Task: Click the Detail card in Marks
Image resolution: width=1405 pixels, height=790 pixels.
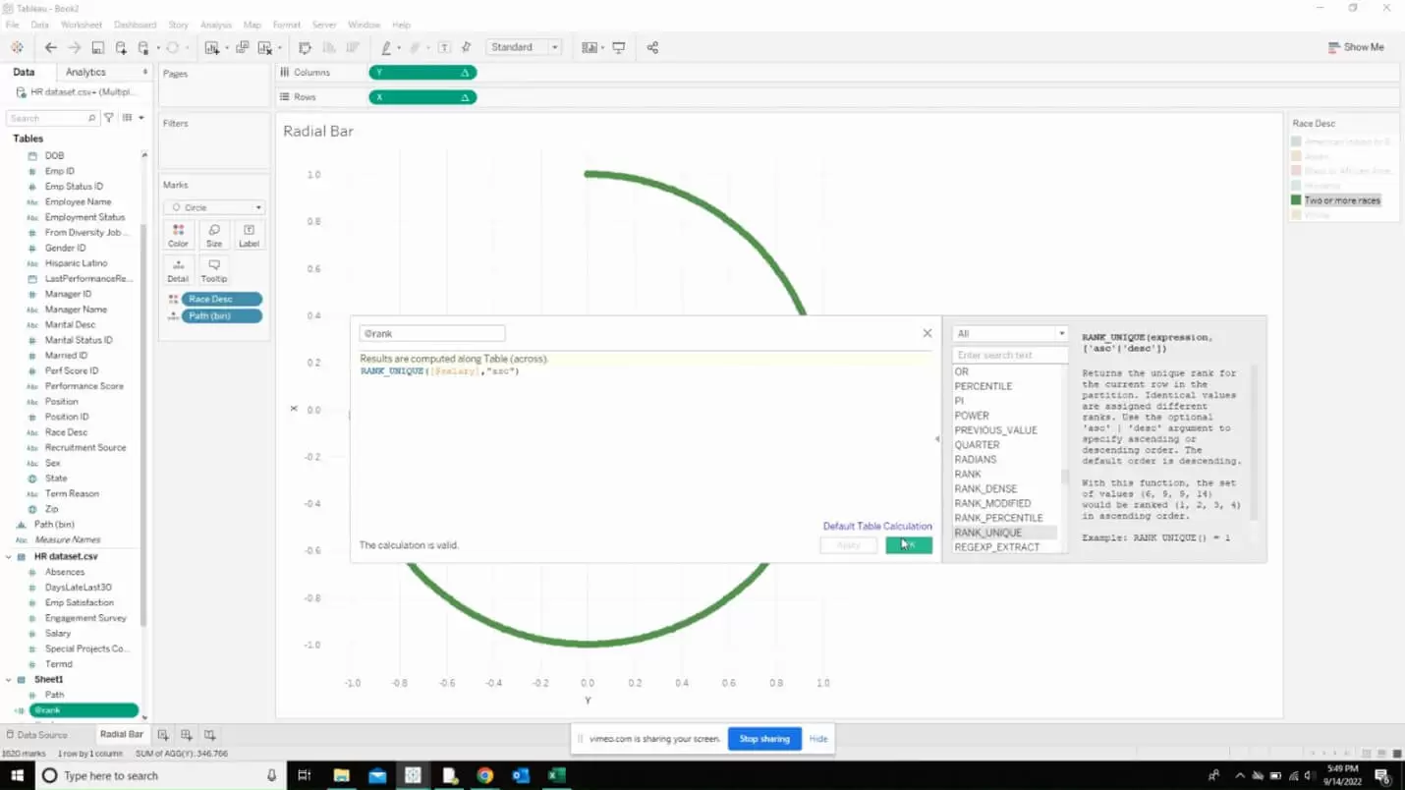Action: (178, 270)
